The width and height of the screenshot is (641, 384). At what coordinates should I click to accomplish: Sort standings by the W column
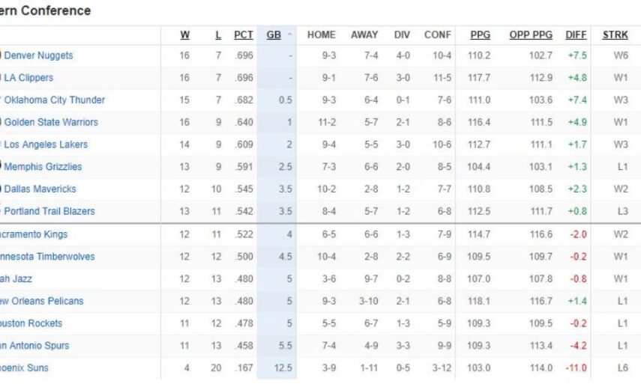pyautogui.click(x=184, y=35)
